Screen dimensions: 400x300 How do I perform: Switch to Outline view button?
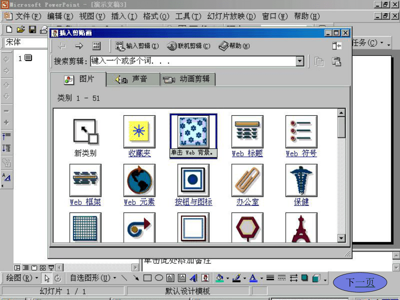[26, 267]
